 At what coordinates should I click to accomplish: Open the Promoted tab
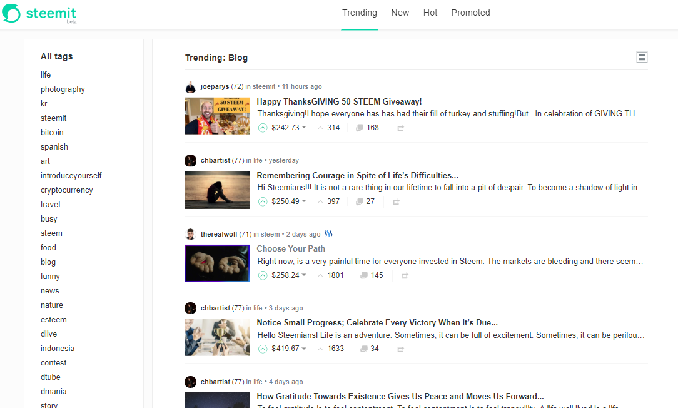(470, 13)
